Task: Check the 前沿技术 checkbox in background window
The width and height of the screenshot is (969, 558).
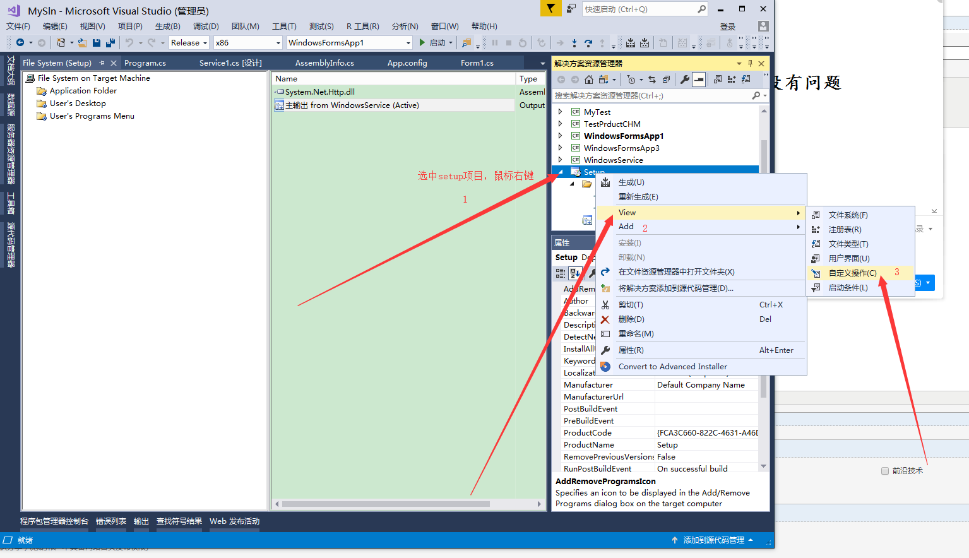Action: (885, 471)
